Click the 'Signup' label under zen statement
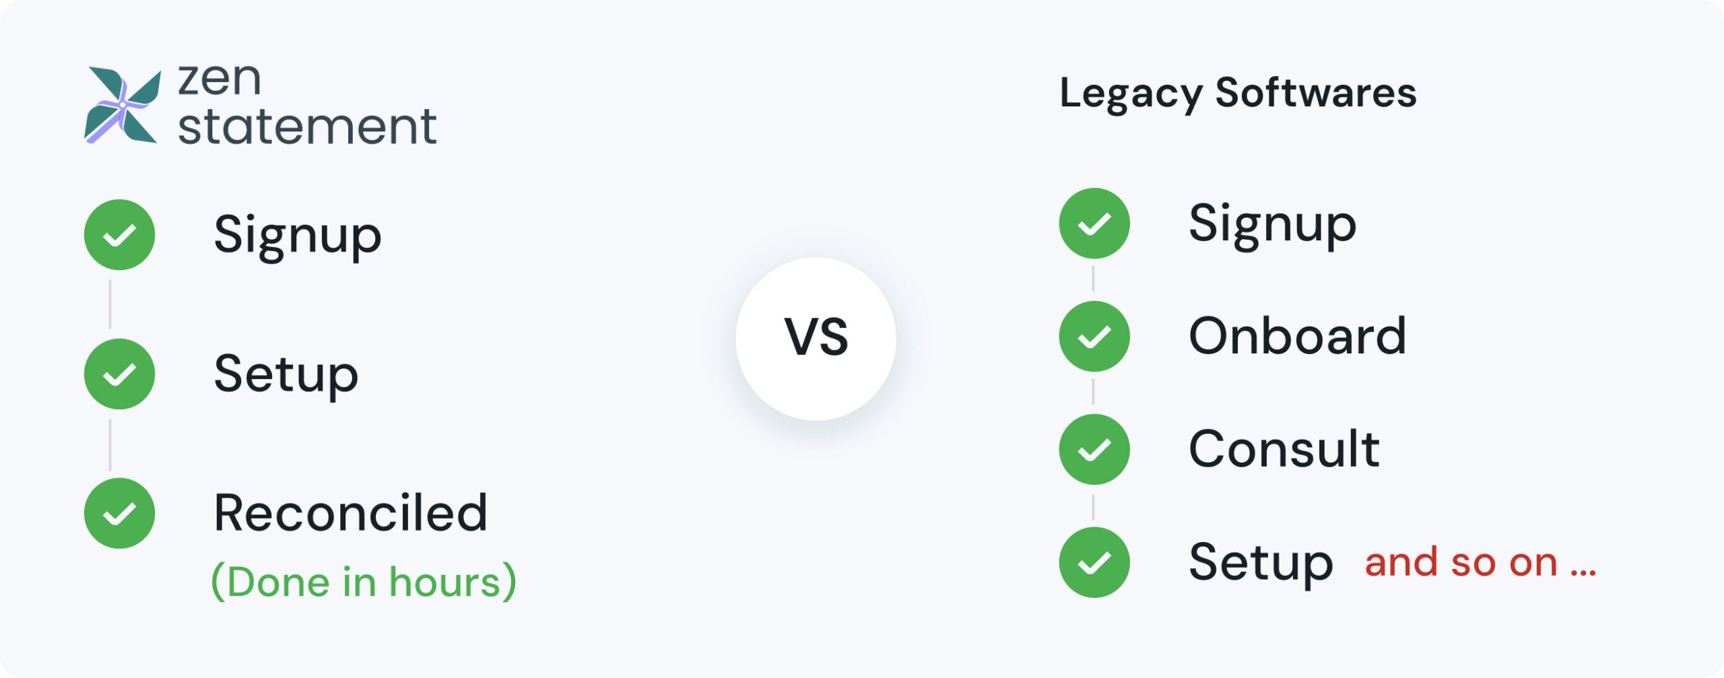 [298, 235]
